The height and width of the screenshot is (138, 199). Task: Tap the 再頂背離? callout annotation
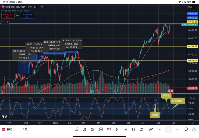[177, 101]
